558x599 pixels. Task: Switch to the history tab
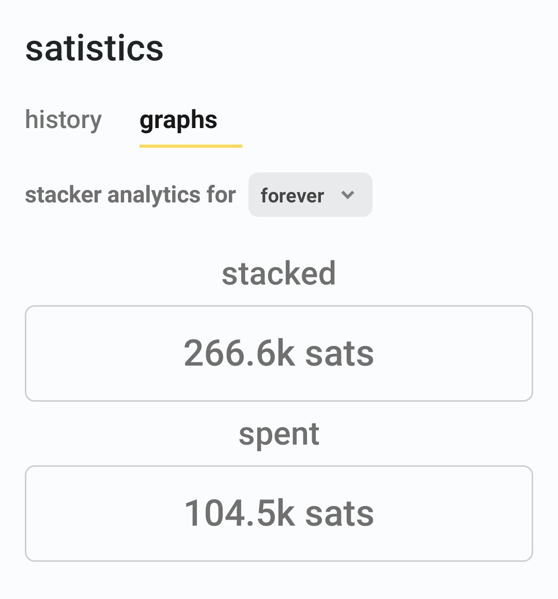tap(64, 120)
